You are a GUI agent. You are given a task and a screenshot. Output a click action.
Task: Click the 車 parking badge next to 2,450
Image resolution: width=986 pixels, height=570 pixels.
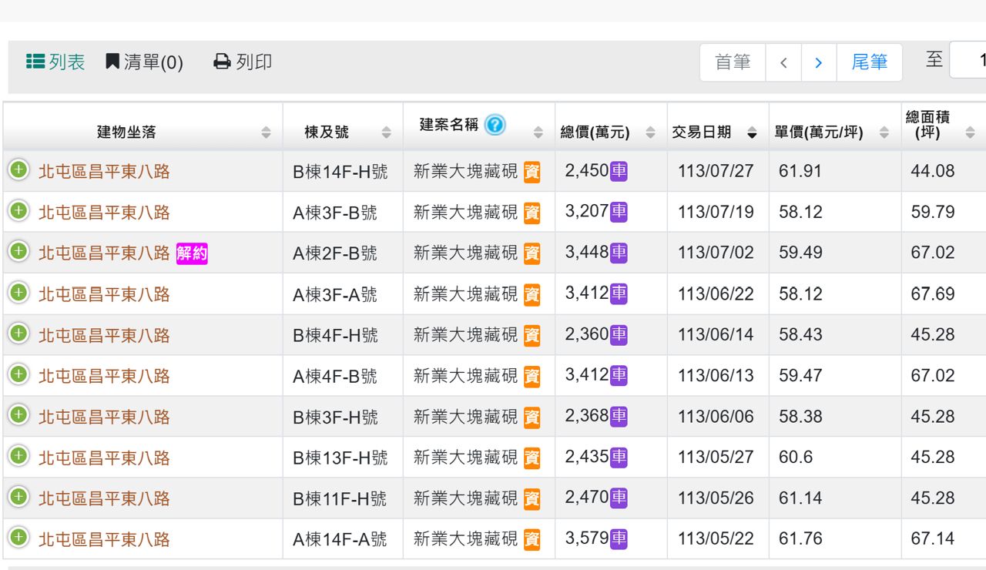click(619, 171)
